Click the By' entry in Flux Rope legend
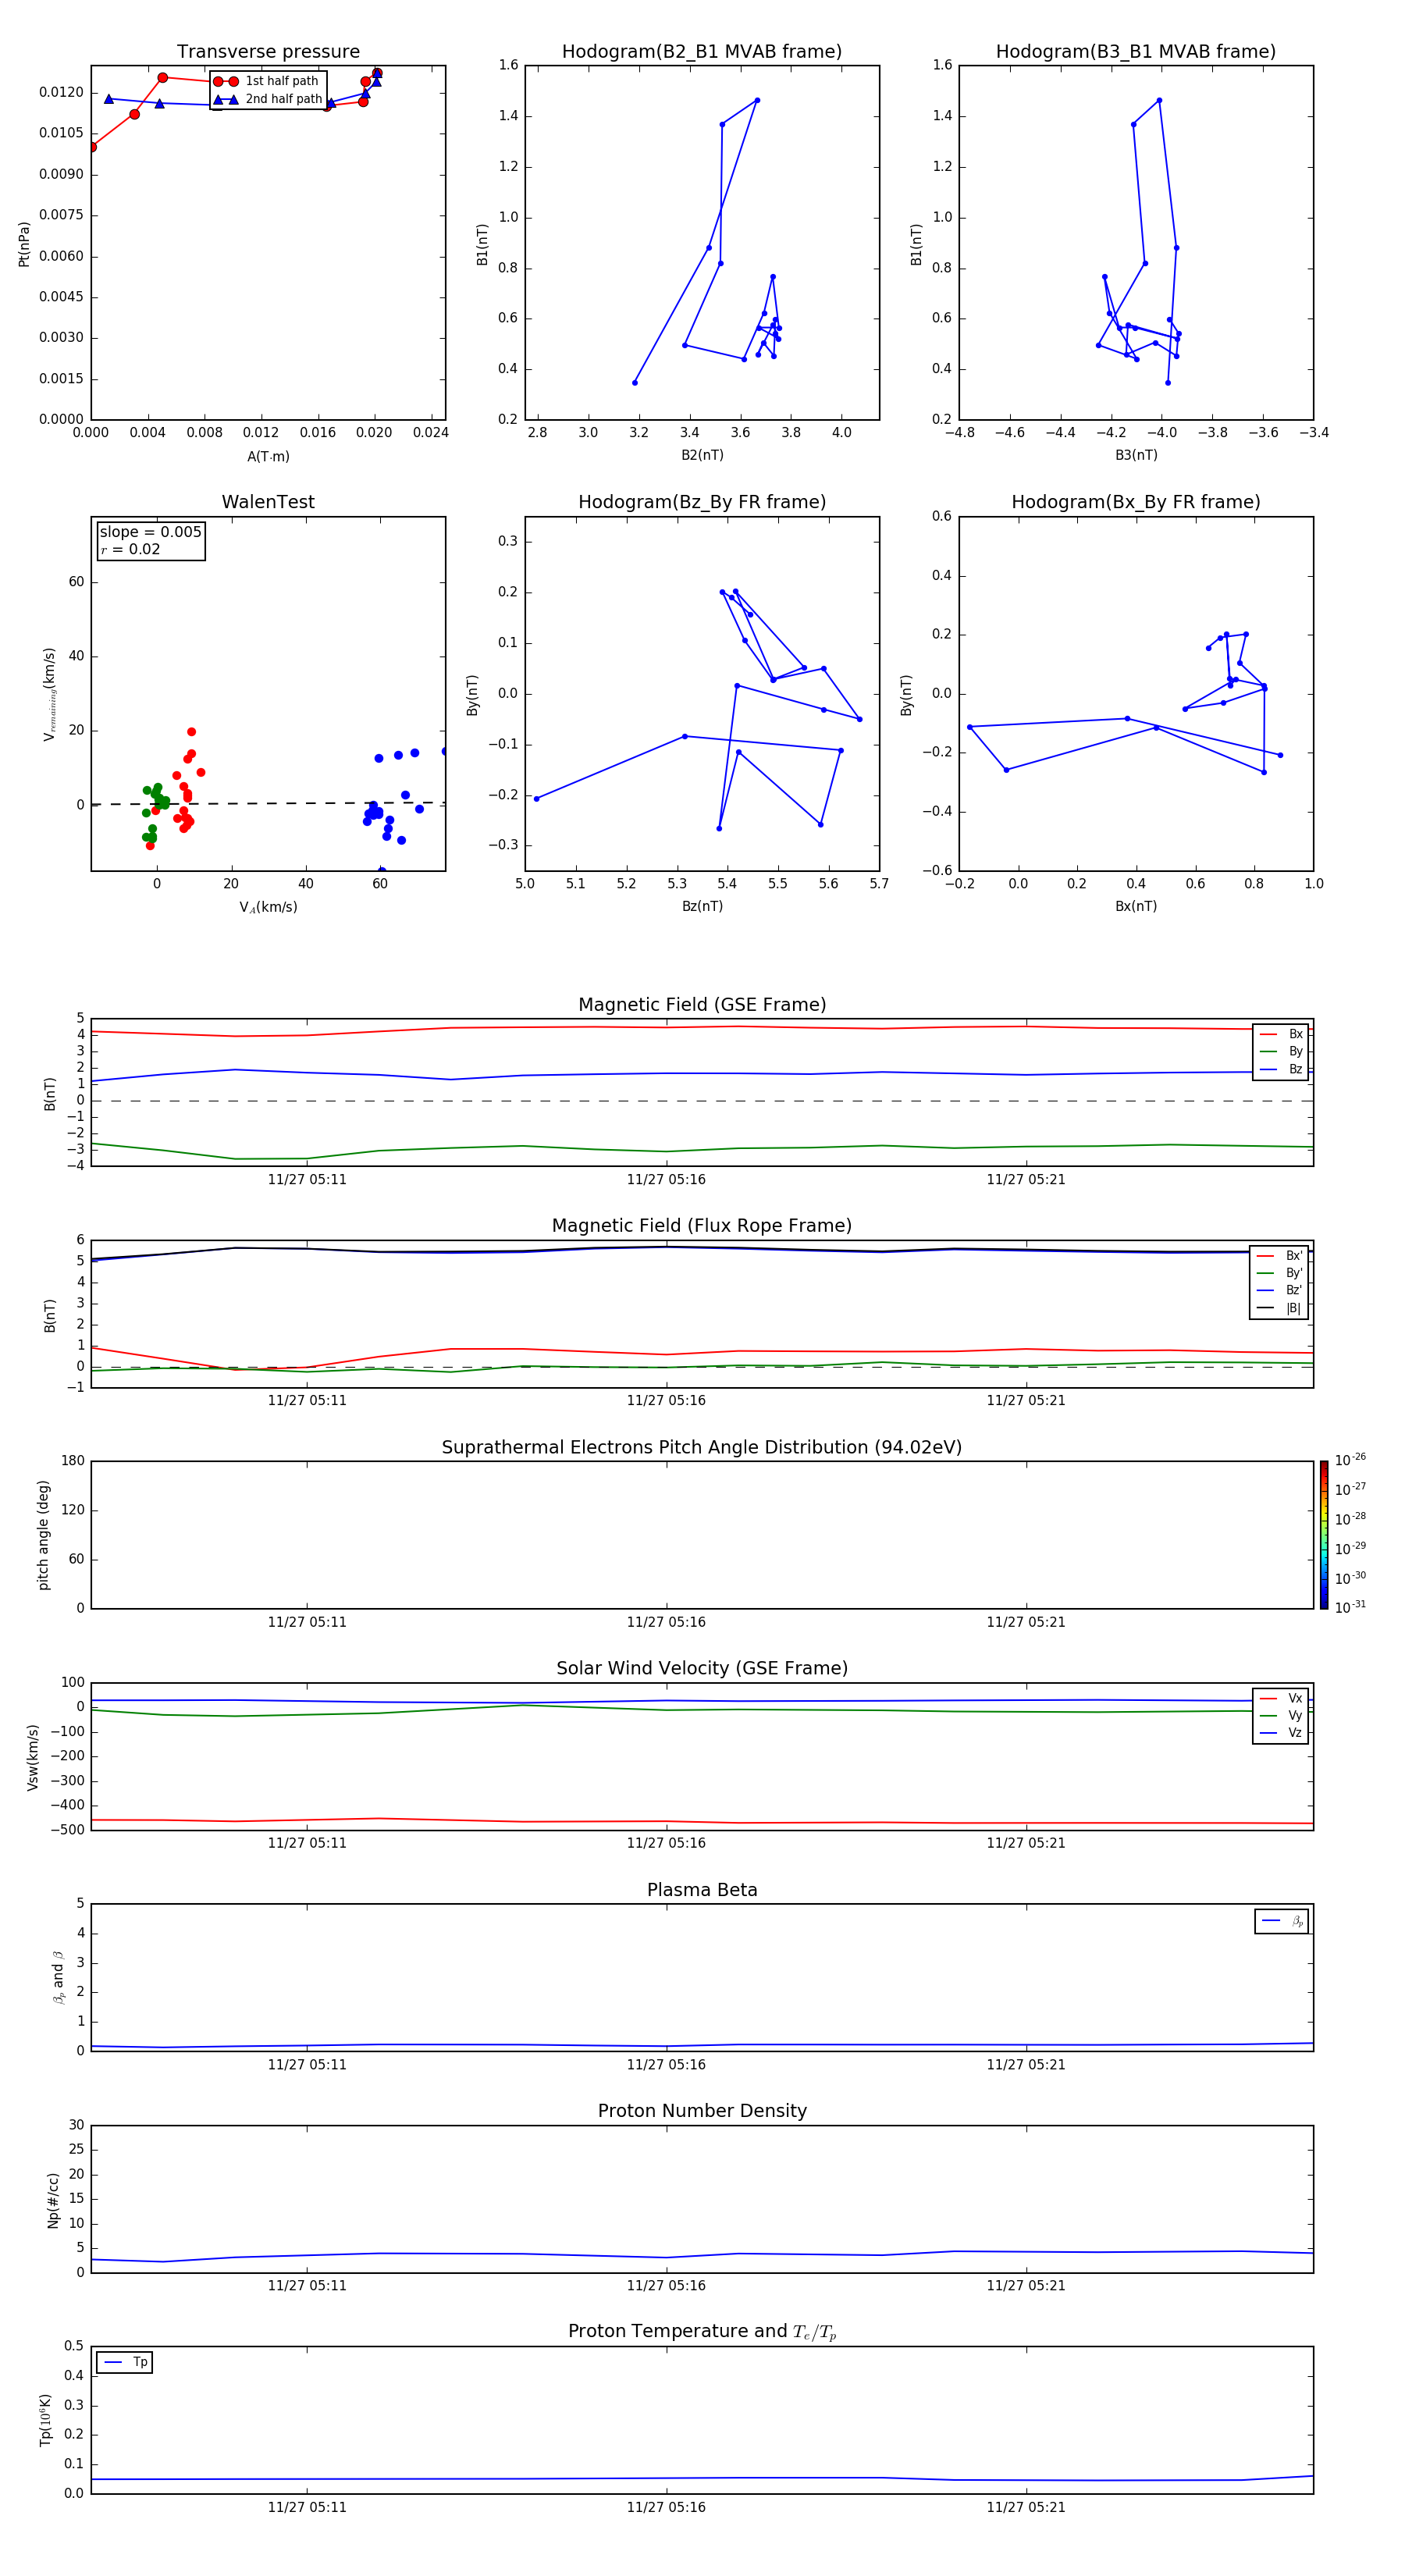Screen dimensions: 1405x2576 tap(1279, 1273)
